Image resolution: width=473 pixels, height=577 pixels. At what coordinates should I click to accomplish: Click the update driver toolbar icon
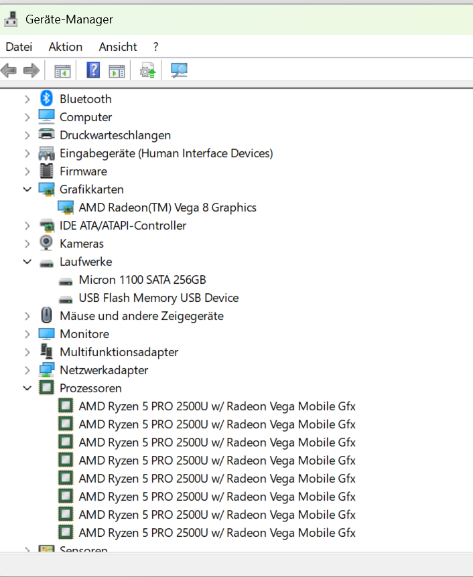coord(148,70)
